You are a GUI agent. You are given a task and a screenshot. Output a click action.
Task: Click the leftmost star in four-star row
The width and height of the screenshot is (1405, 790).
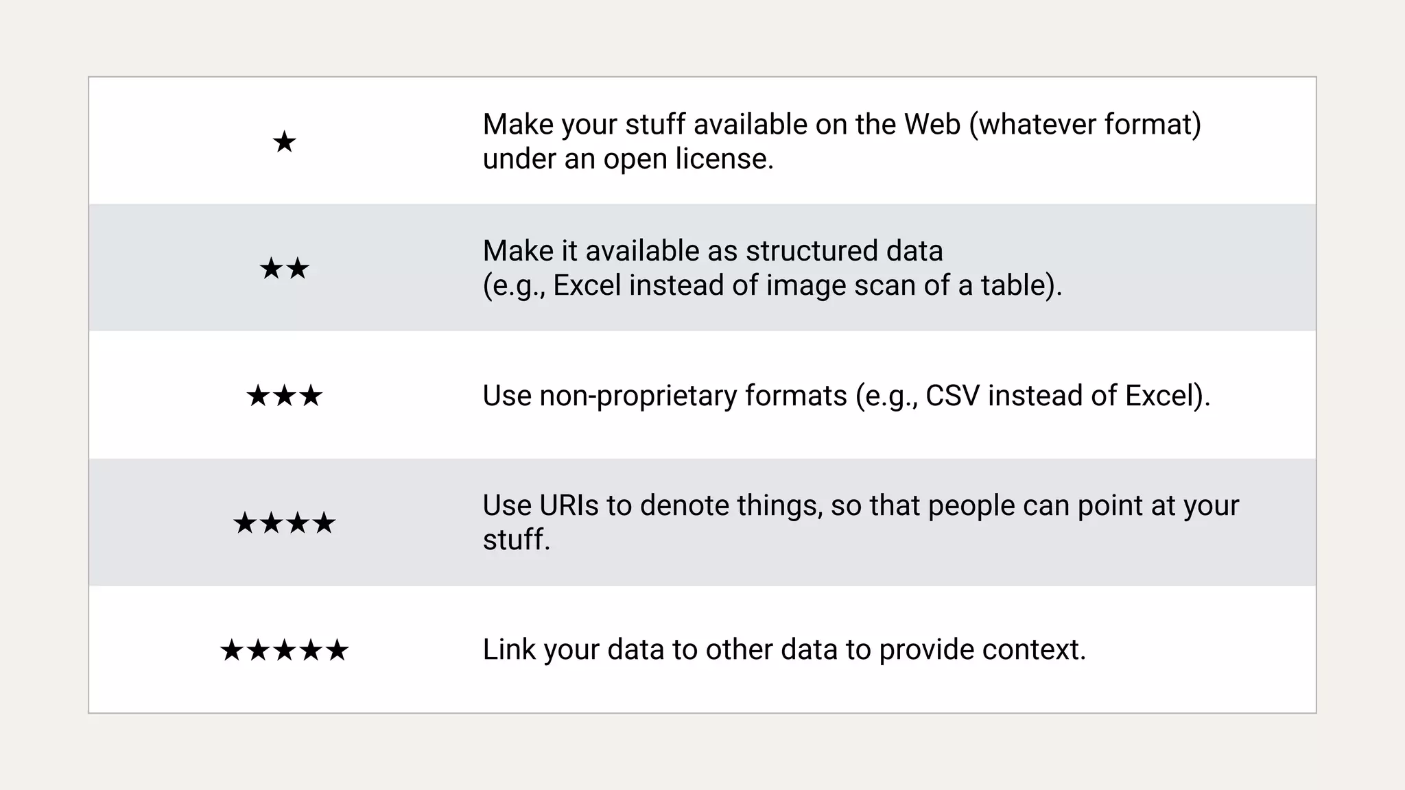tap(245, 524)
